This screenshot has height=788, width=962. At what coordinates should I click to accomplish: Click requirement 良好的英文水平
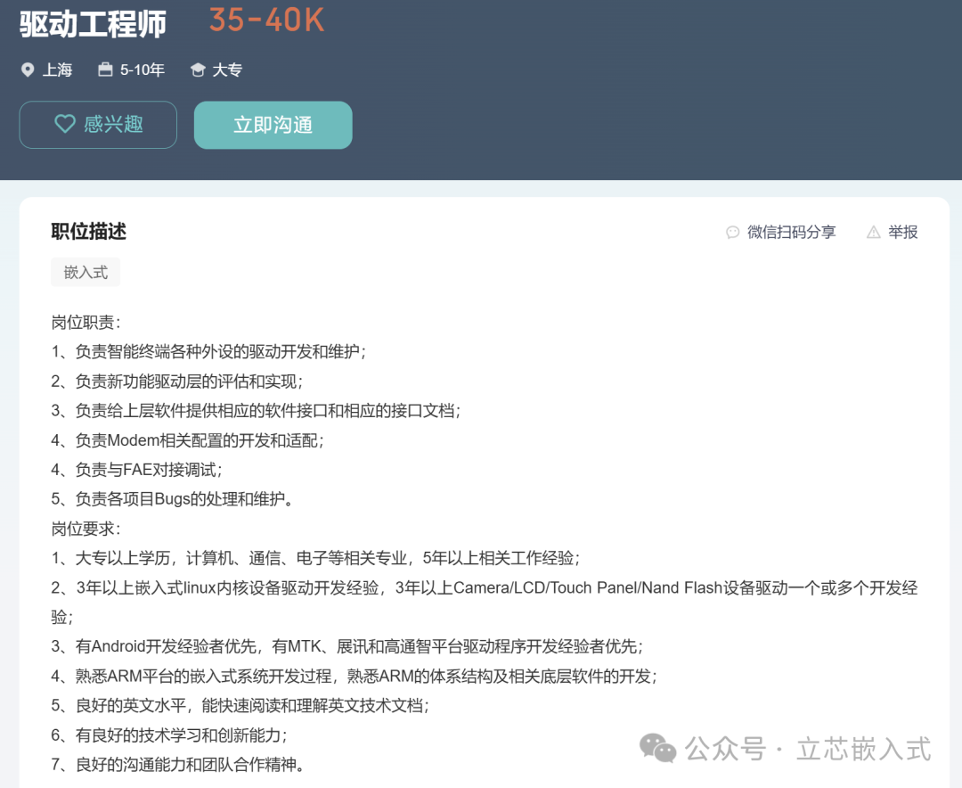(240, 706)
